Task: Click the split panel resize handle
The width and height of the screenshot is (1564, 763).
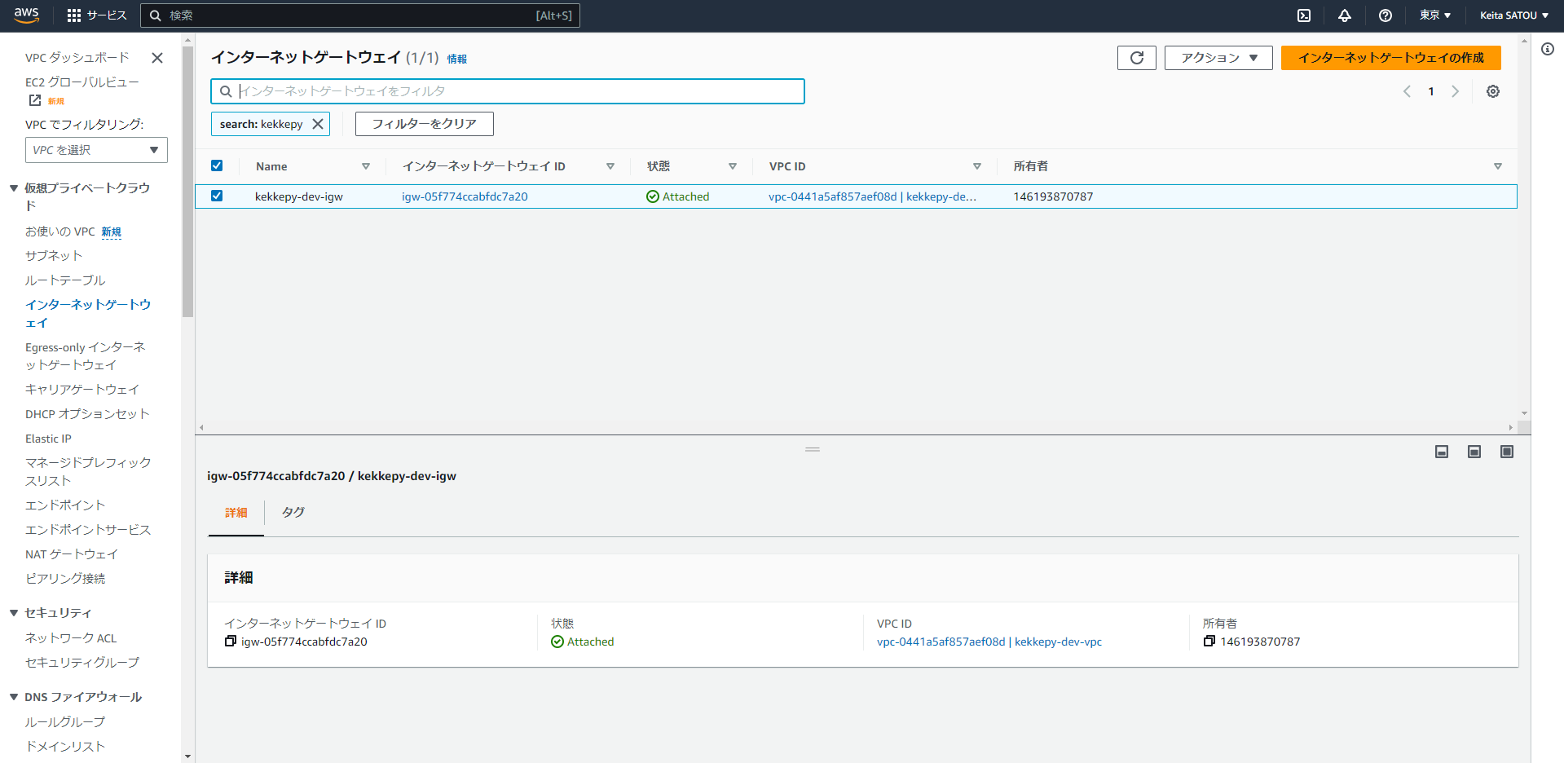Action: (813, 449)
